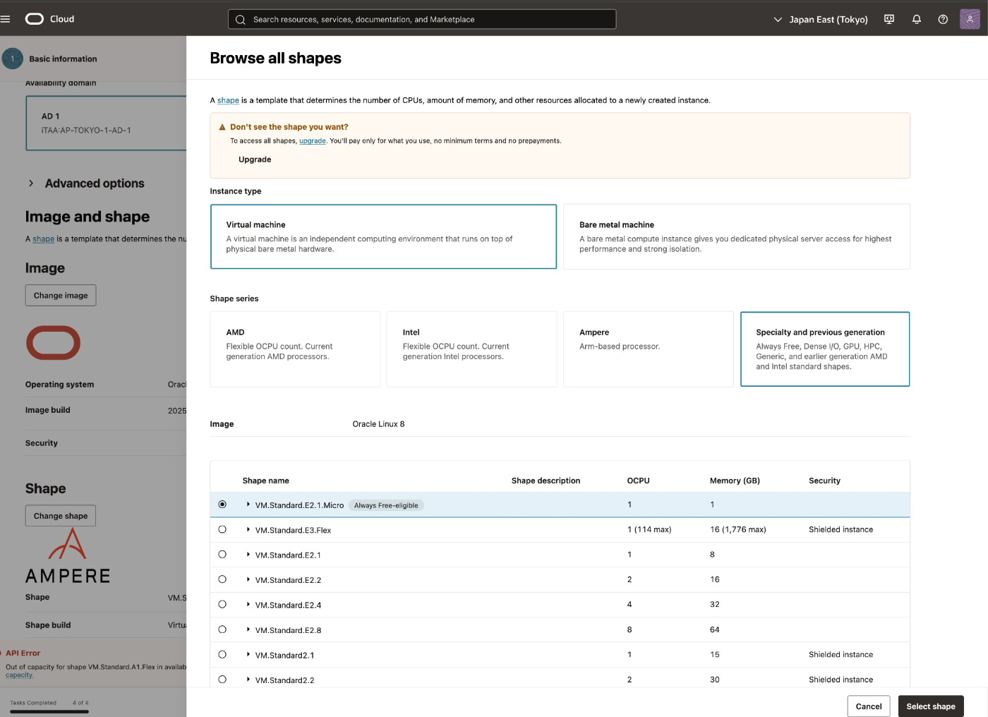Click the OCPU column header
Image resolution: width=988 pixels, height=717 pixels.
point(638,481)
